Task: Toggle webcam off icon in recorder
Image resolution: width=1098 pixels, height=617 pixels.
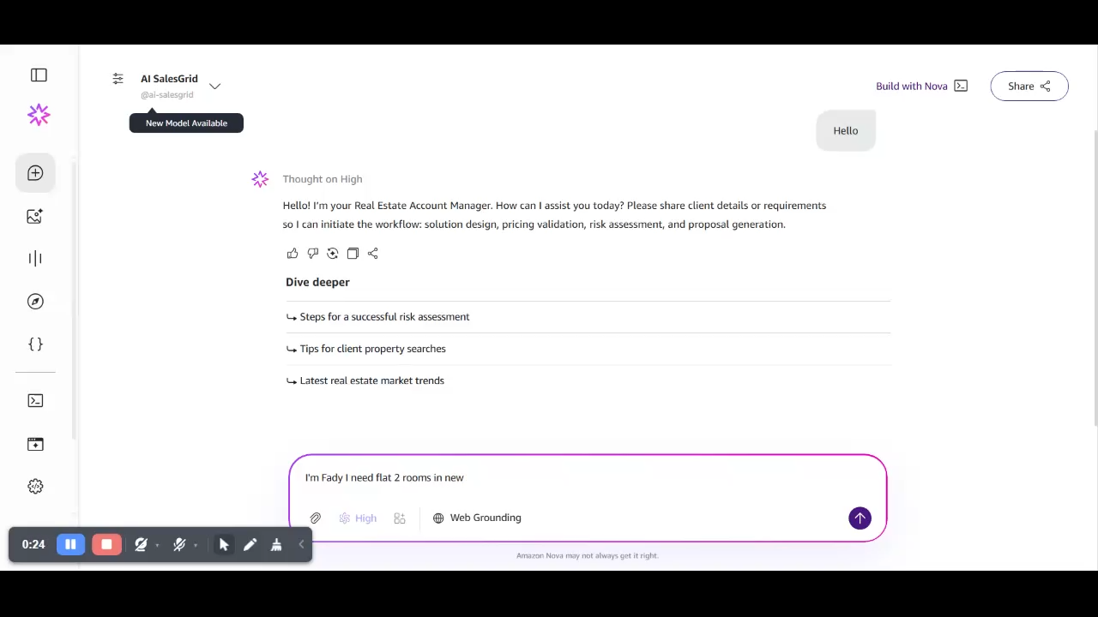Action: 141,544
